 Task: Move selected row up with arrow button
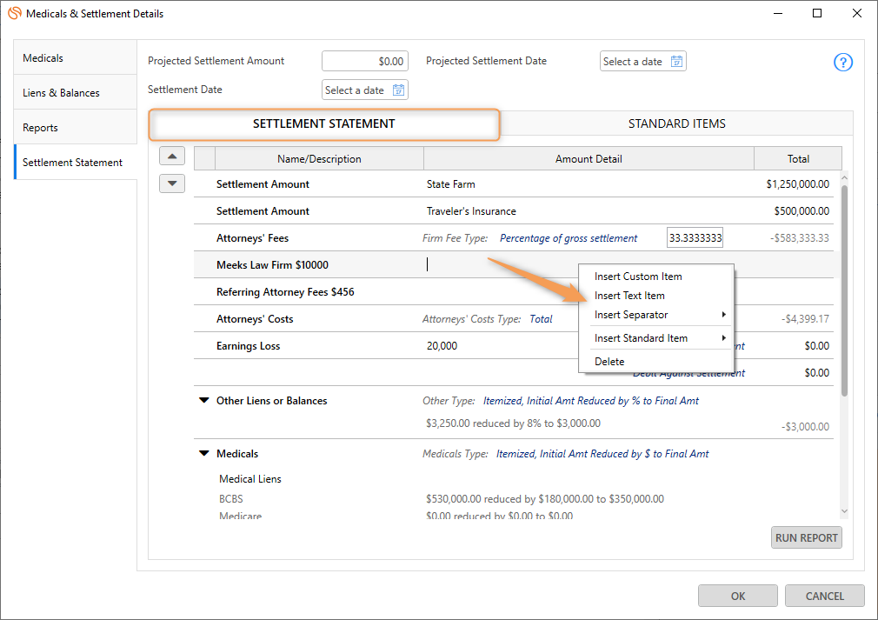pyautogui.click(x=172, y=157)
